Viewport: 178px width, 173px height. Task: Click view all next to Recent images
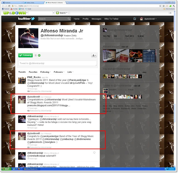(x=125, y=47)
